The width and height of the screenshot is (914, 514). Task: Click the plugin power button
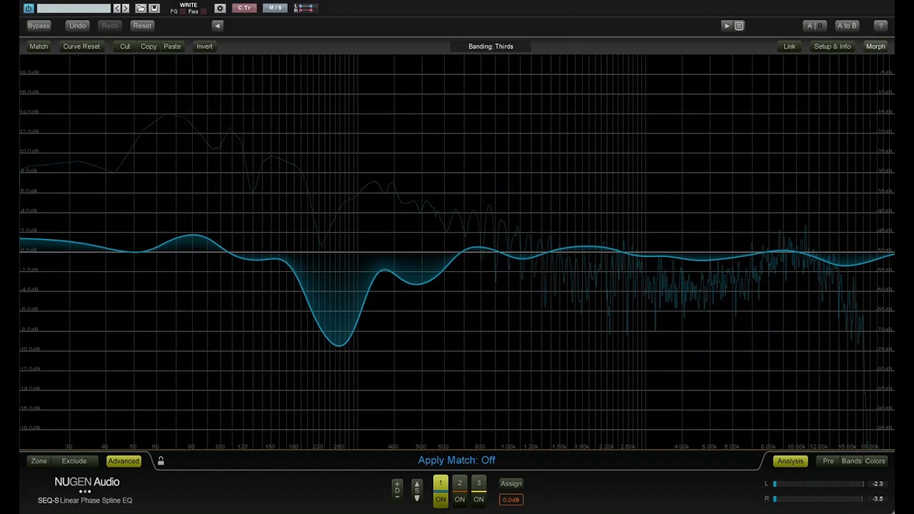click(29, 9)
